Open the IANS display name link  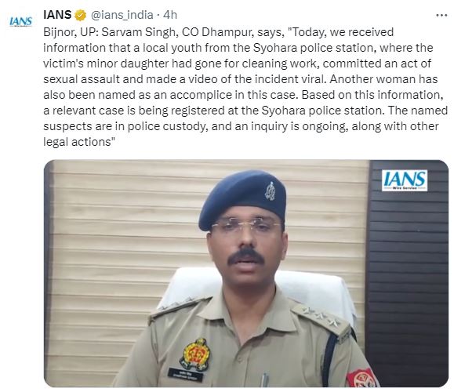[x=57, y=15]
